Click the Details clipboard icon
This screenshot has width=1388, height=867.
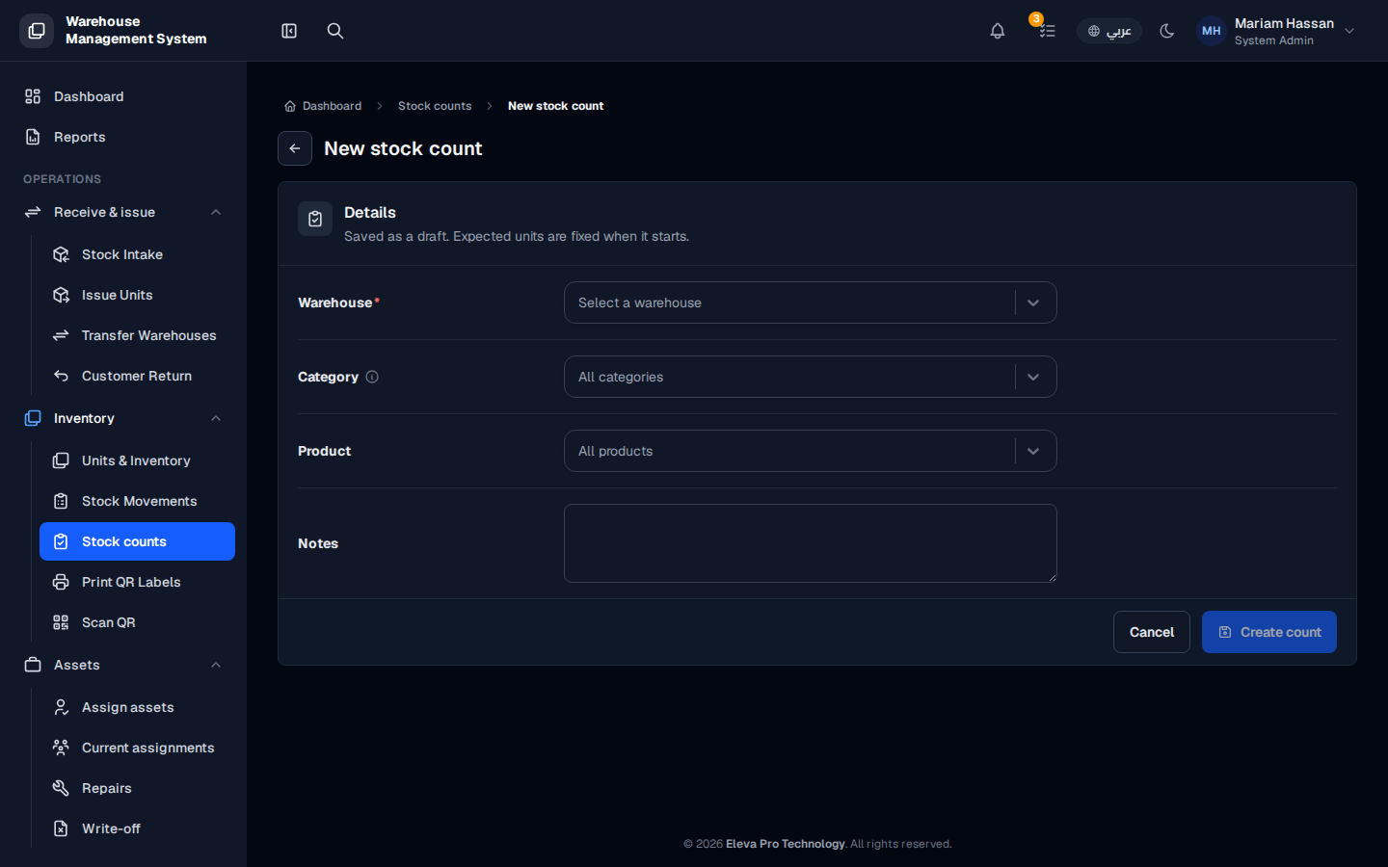[x=315, y=220]
